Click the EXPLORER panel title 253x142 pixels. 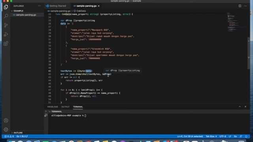(x=19, y=6)
